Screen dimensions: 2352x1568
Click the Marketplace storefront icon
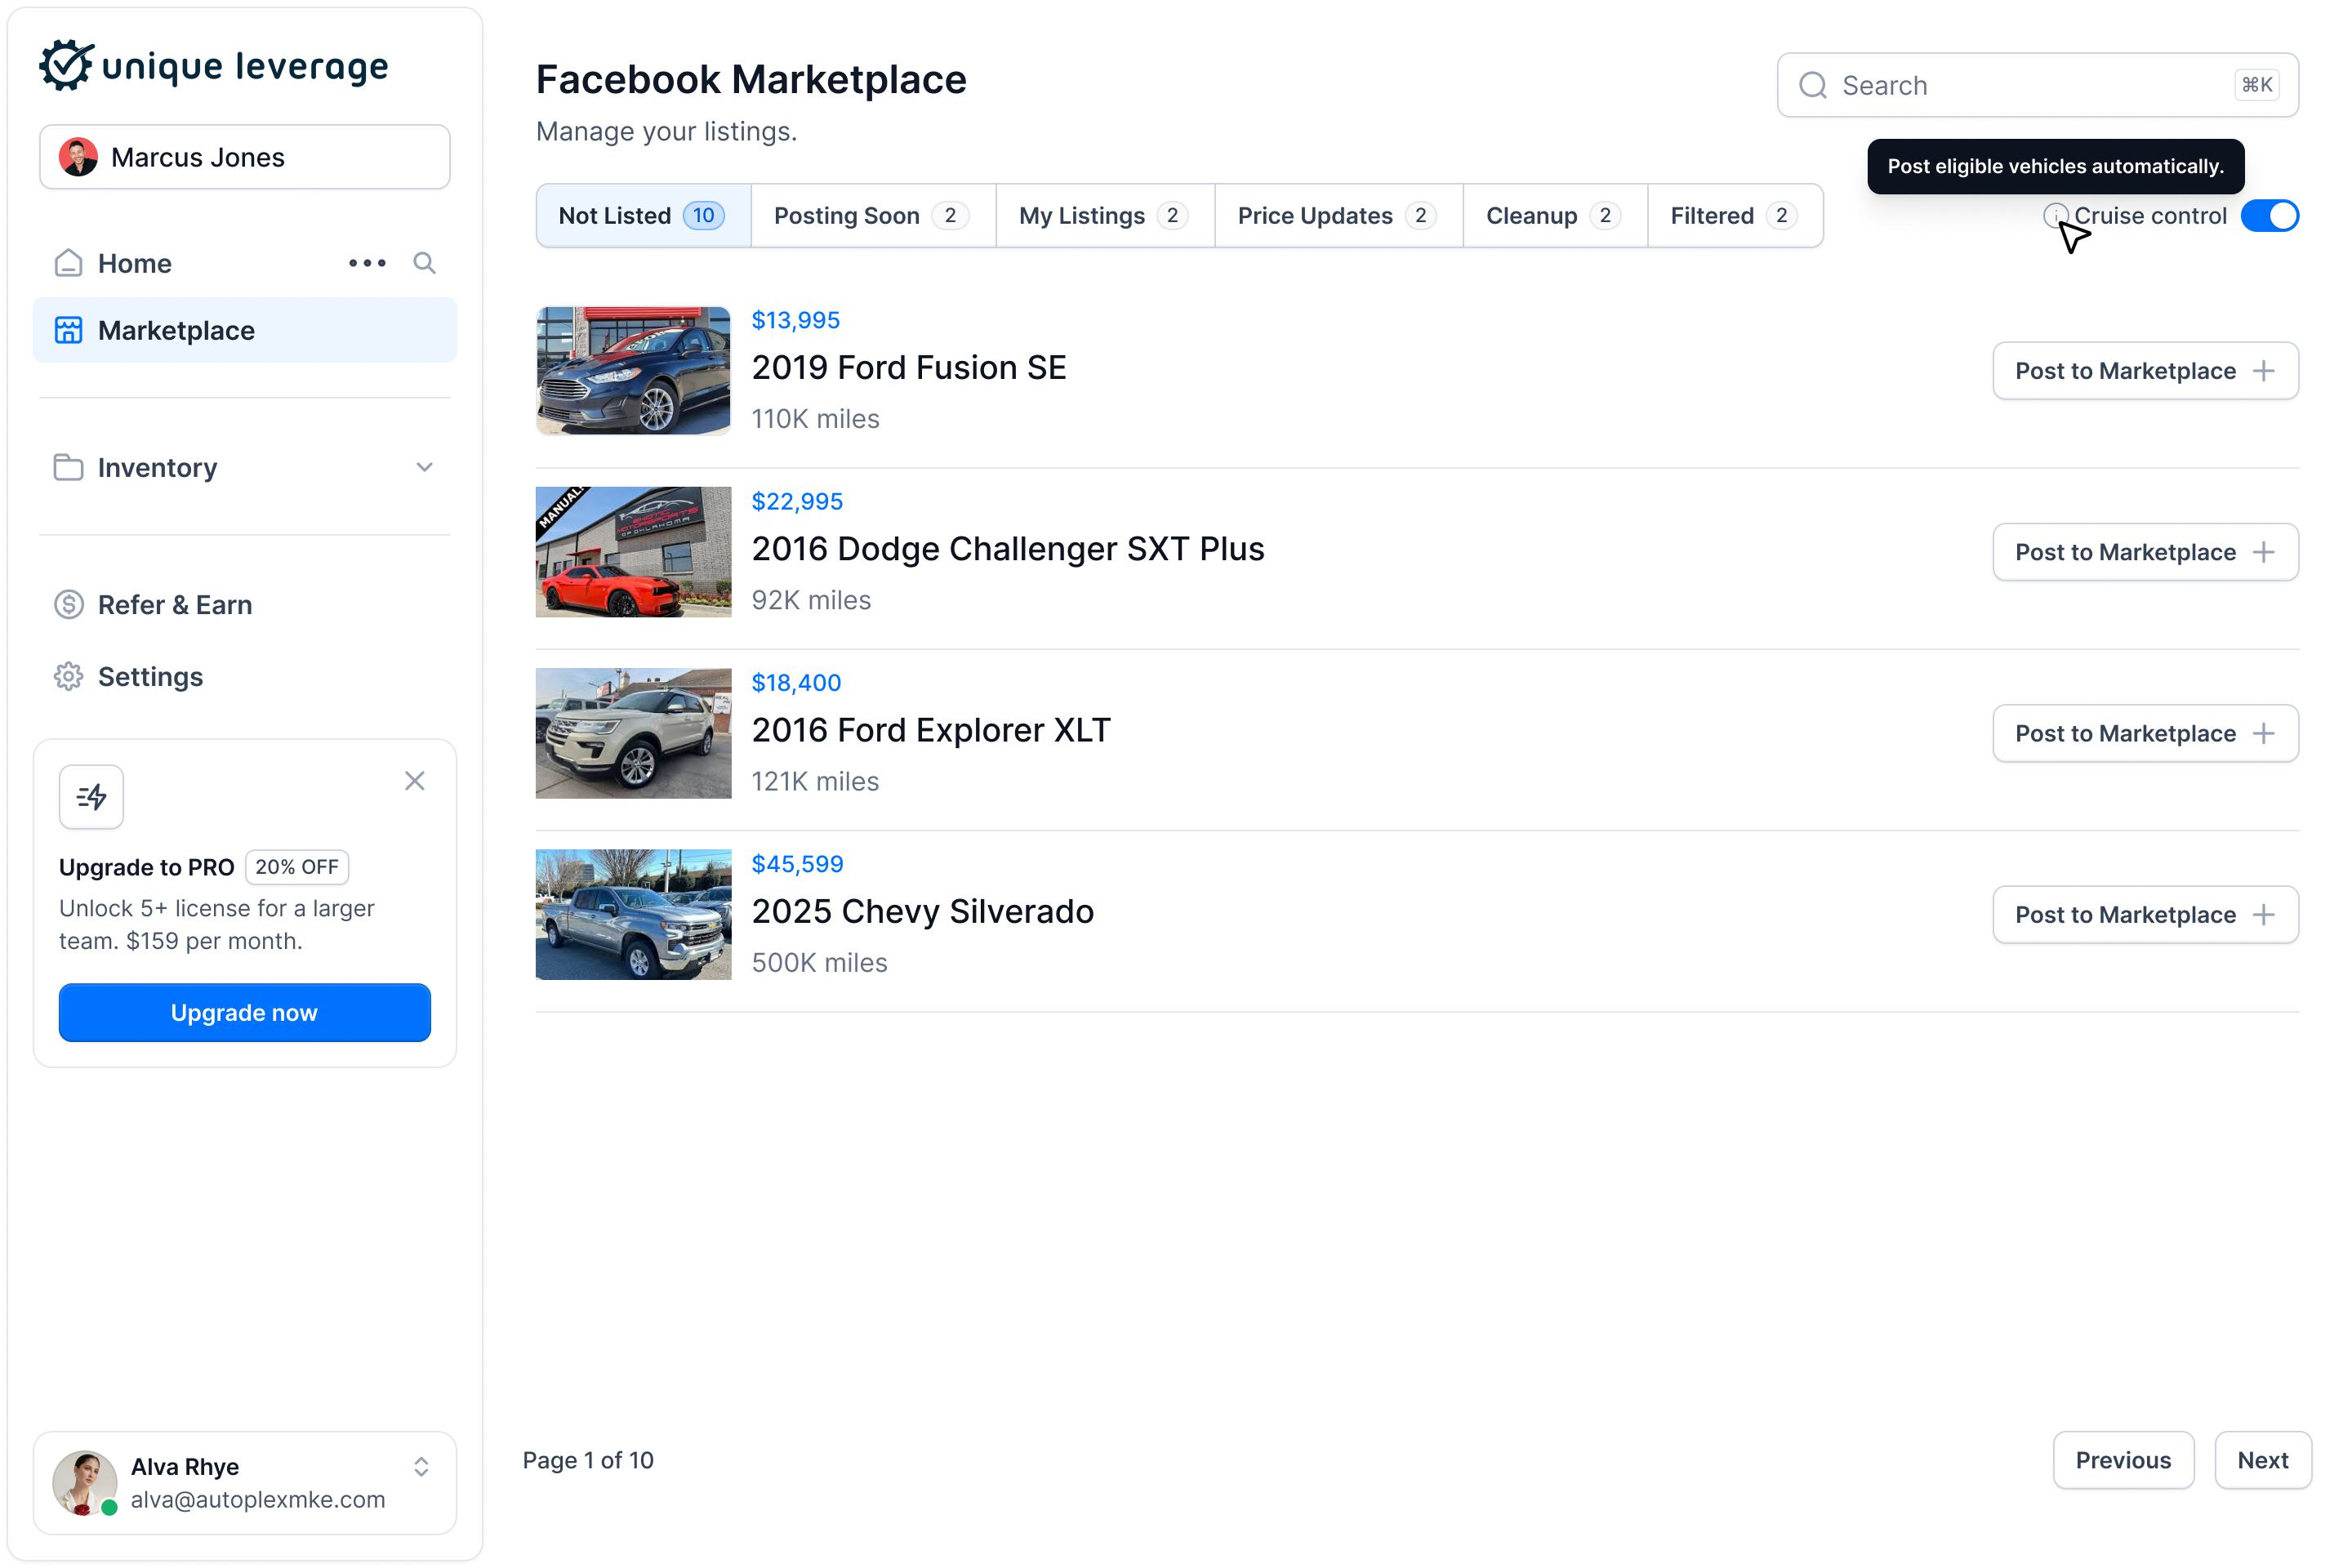68,330
